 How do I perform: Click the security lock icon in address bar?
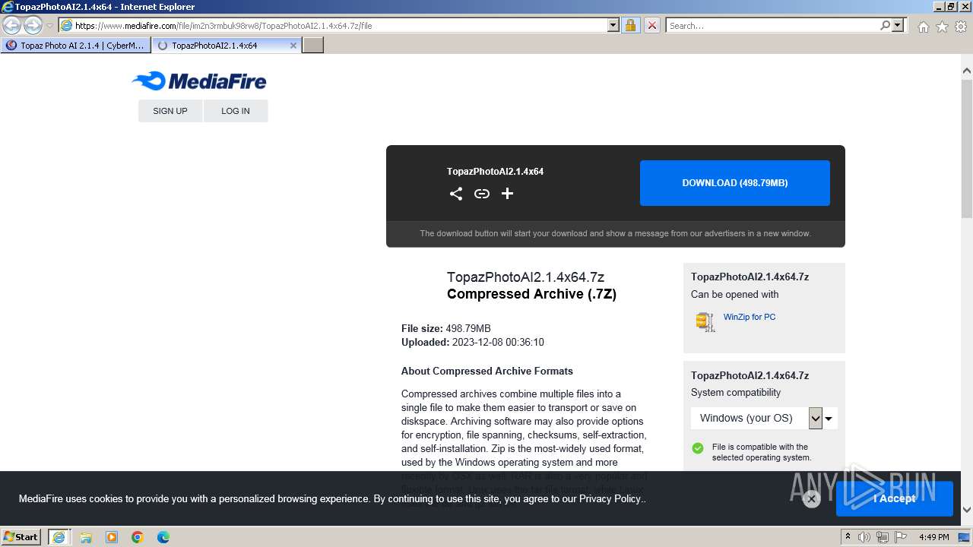click(630, 25)
